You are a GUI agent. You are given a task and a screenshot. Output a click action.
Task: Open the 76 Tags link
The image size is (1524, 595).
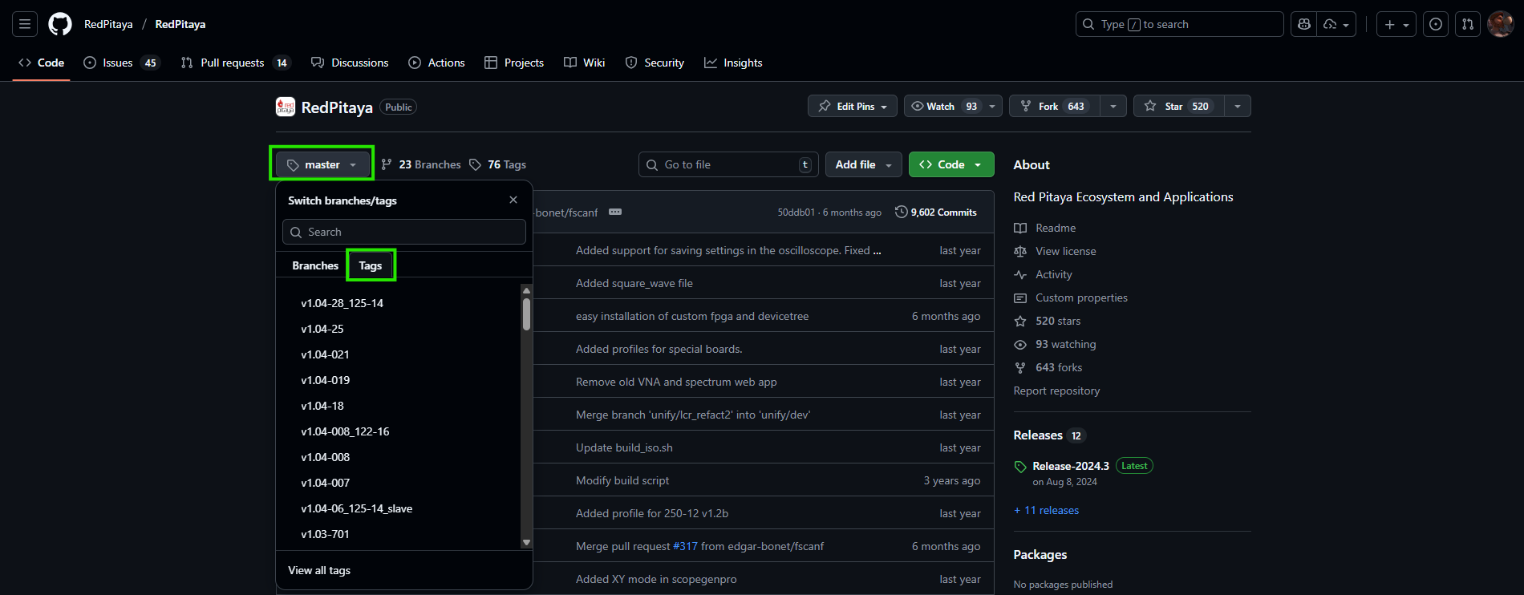coord(498,164)
